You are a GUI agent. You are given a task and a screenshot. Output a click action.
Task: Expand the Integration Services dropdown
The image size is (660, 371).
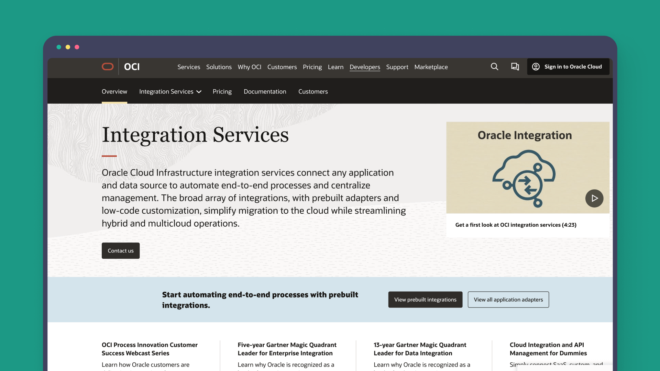point(170,91)
